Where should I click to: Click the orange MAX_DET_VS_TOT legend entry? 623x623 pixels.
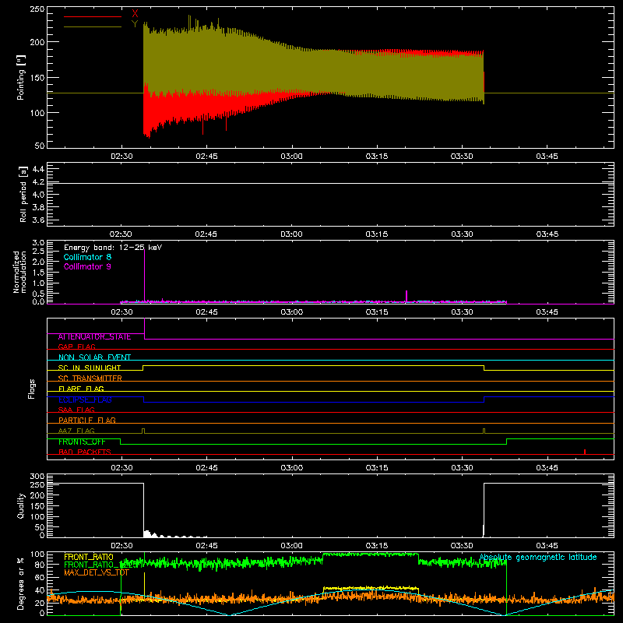point(97,572)
